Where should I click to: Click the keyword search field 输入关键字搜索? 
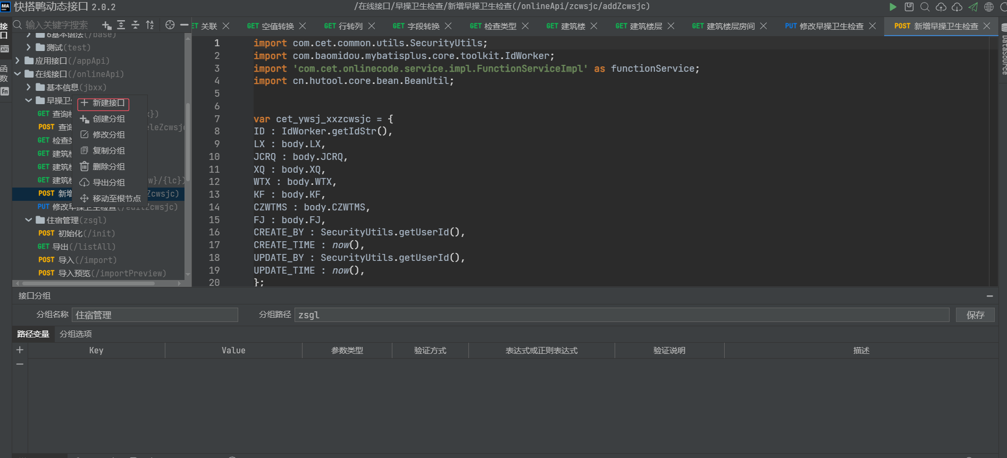coord(57,25)
